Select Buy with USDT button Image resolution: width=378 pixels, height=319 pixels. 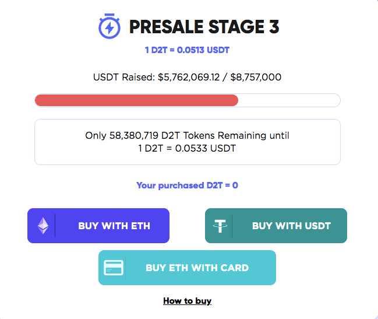[276, 226]
